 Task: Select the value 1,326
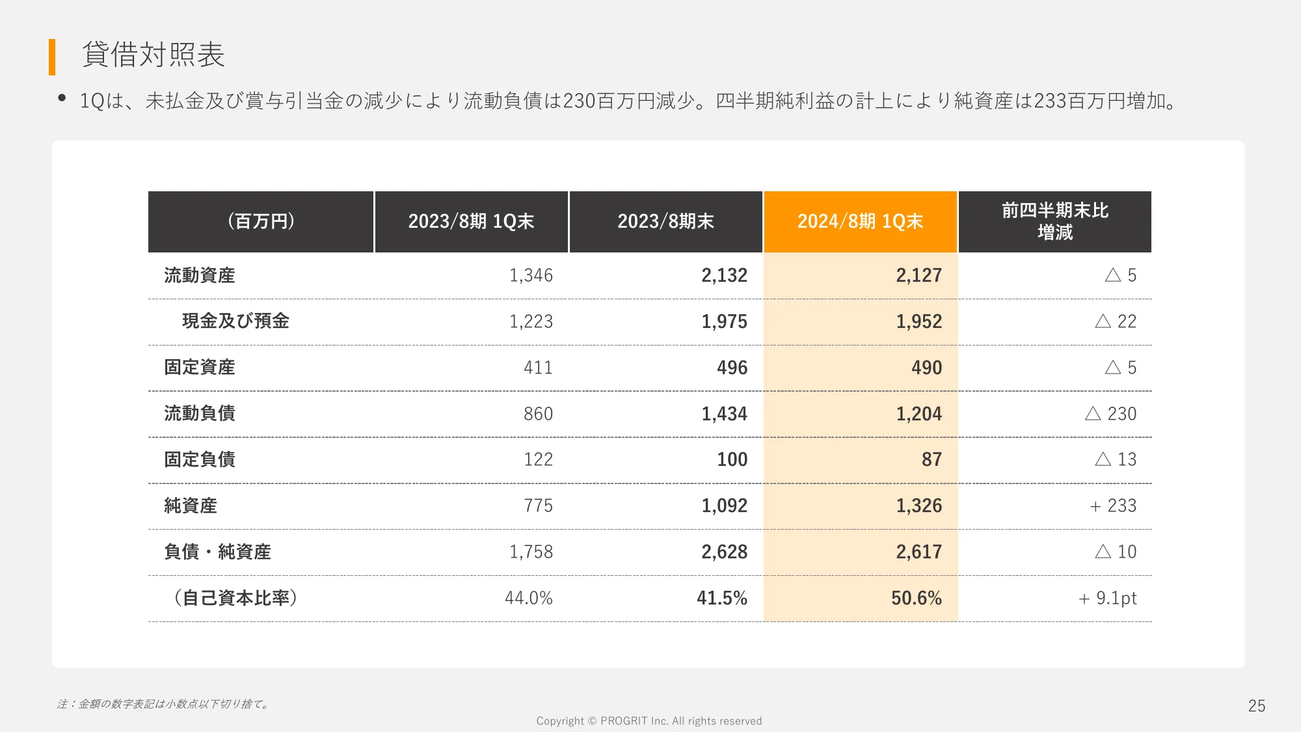[919, 506]
